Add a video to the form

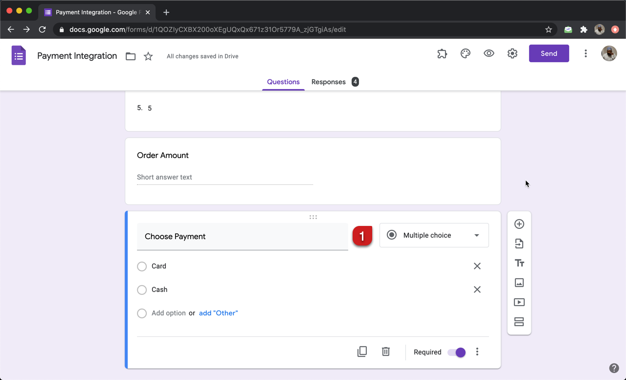tap(519, 302)
